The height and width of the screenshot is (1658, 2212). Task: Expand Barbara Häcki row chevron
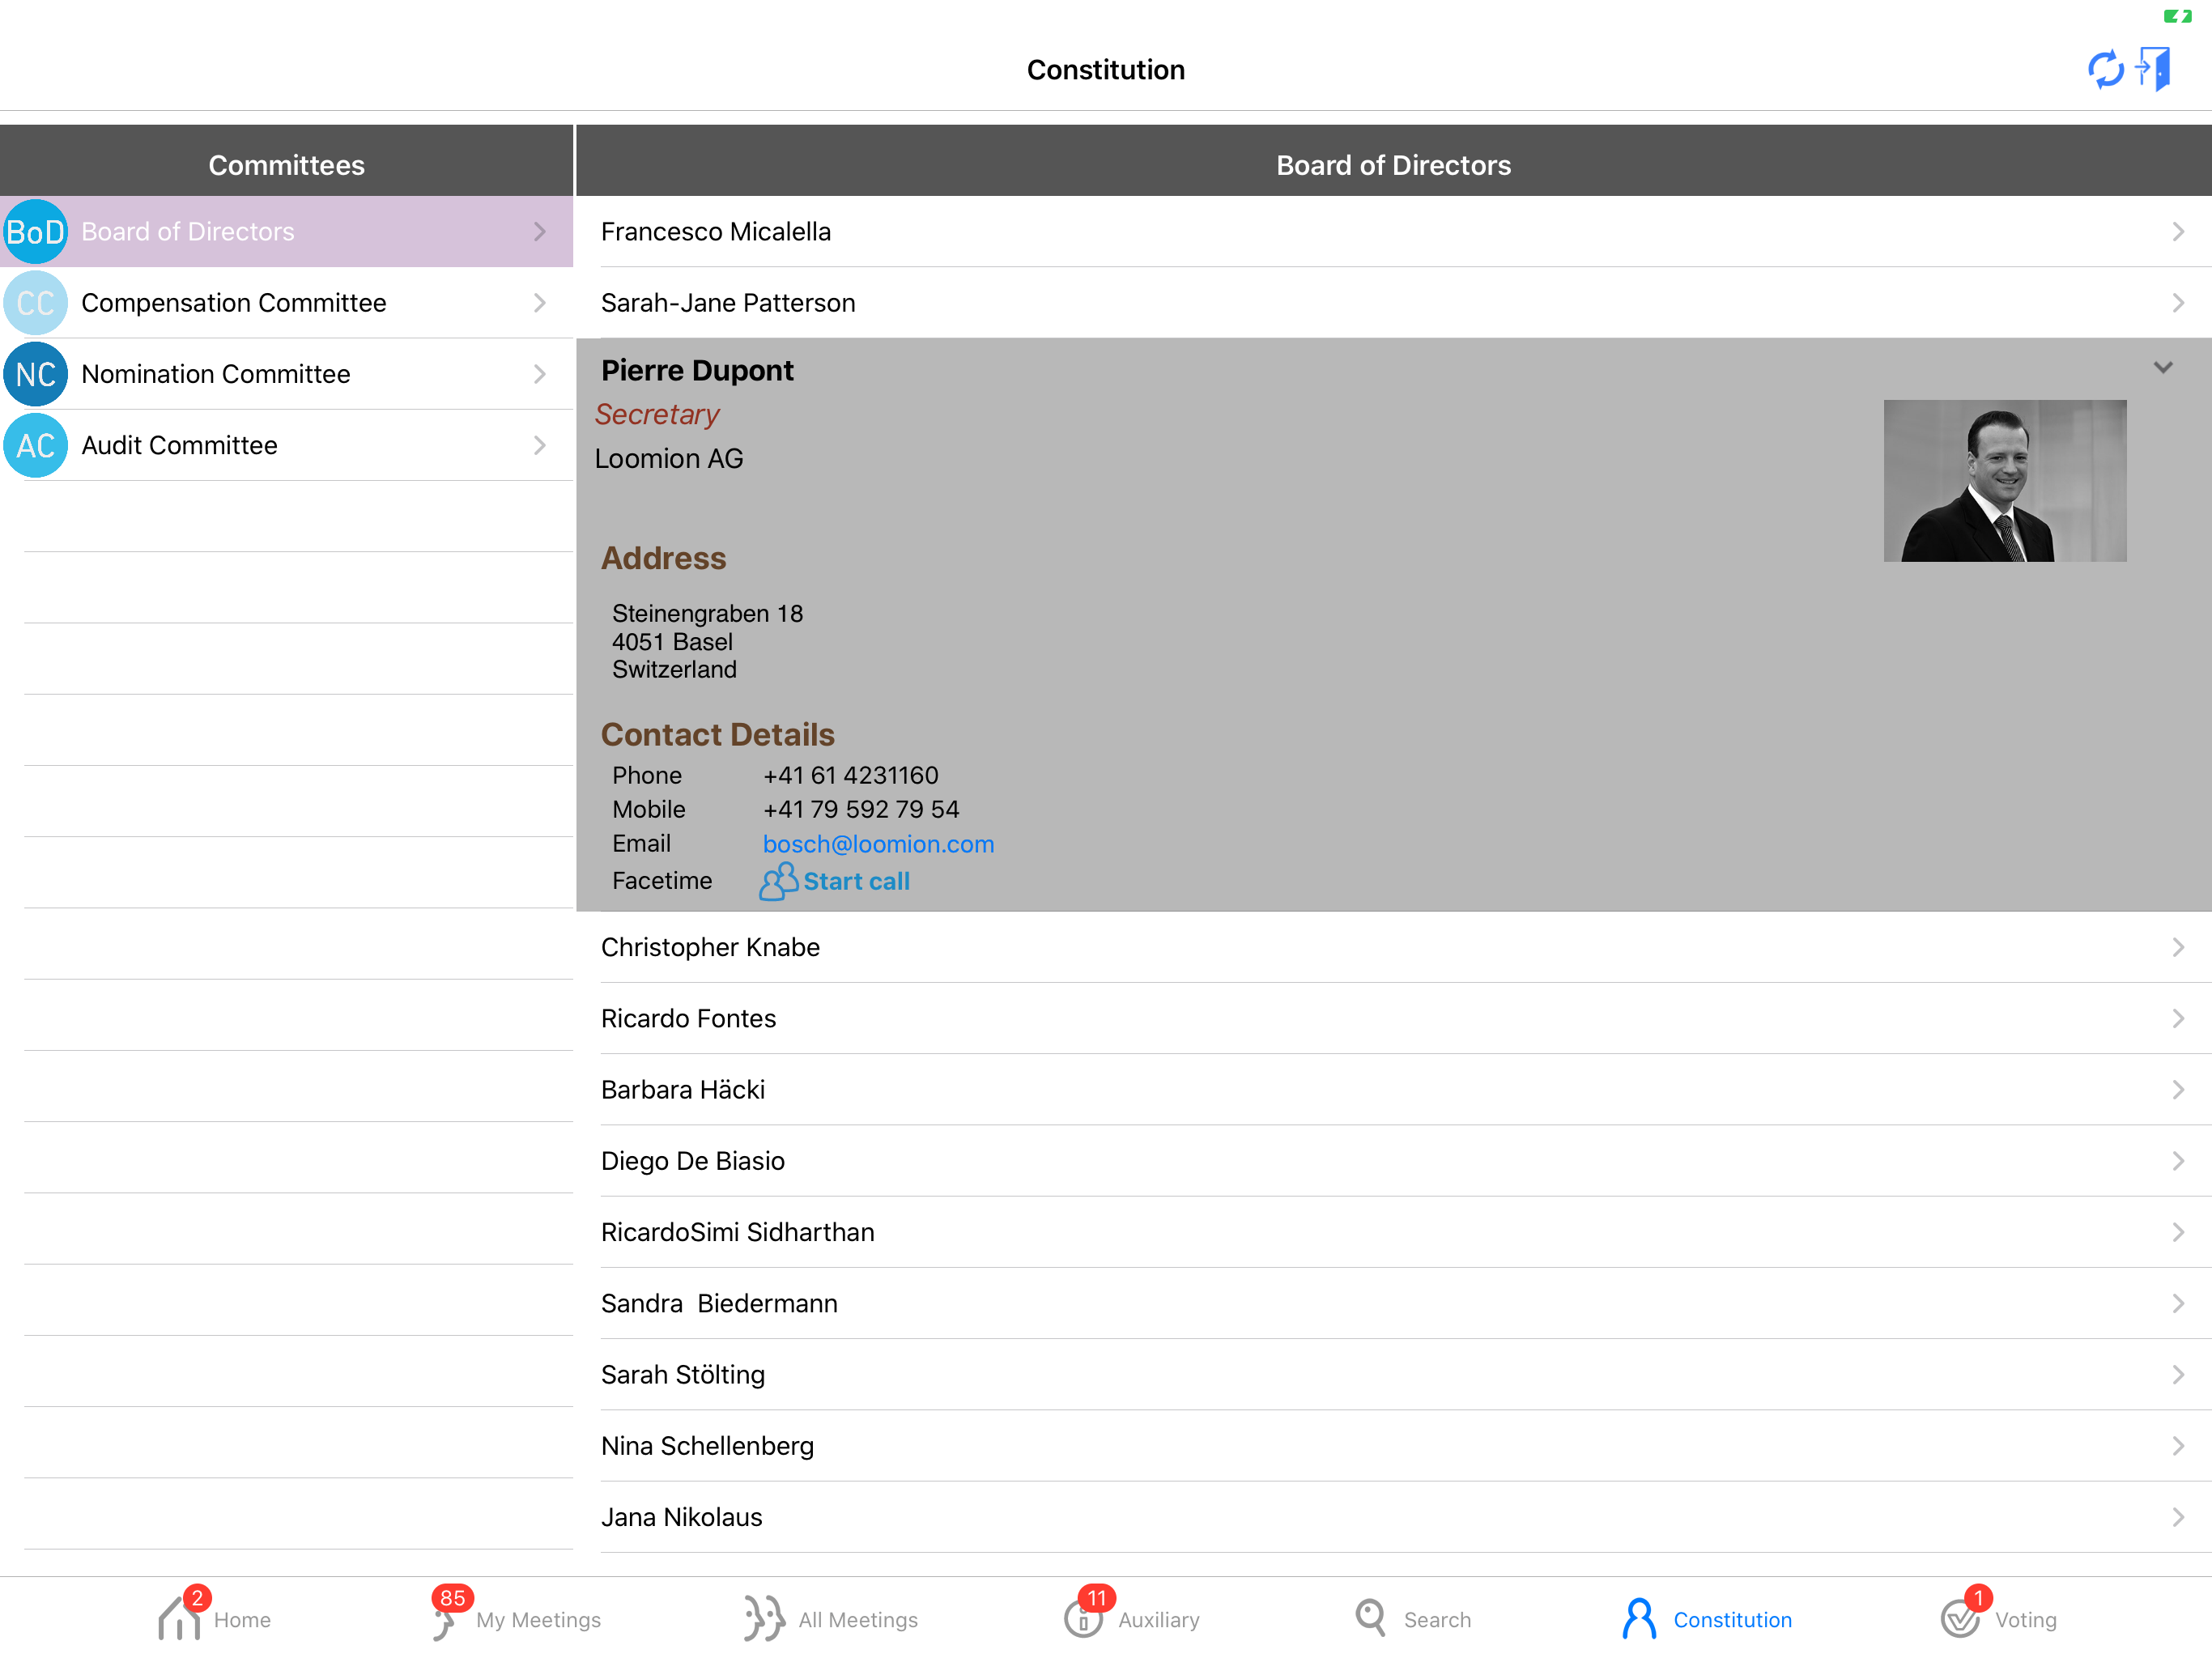(2178, 1090)
